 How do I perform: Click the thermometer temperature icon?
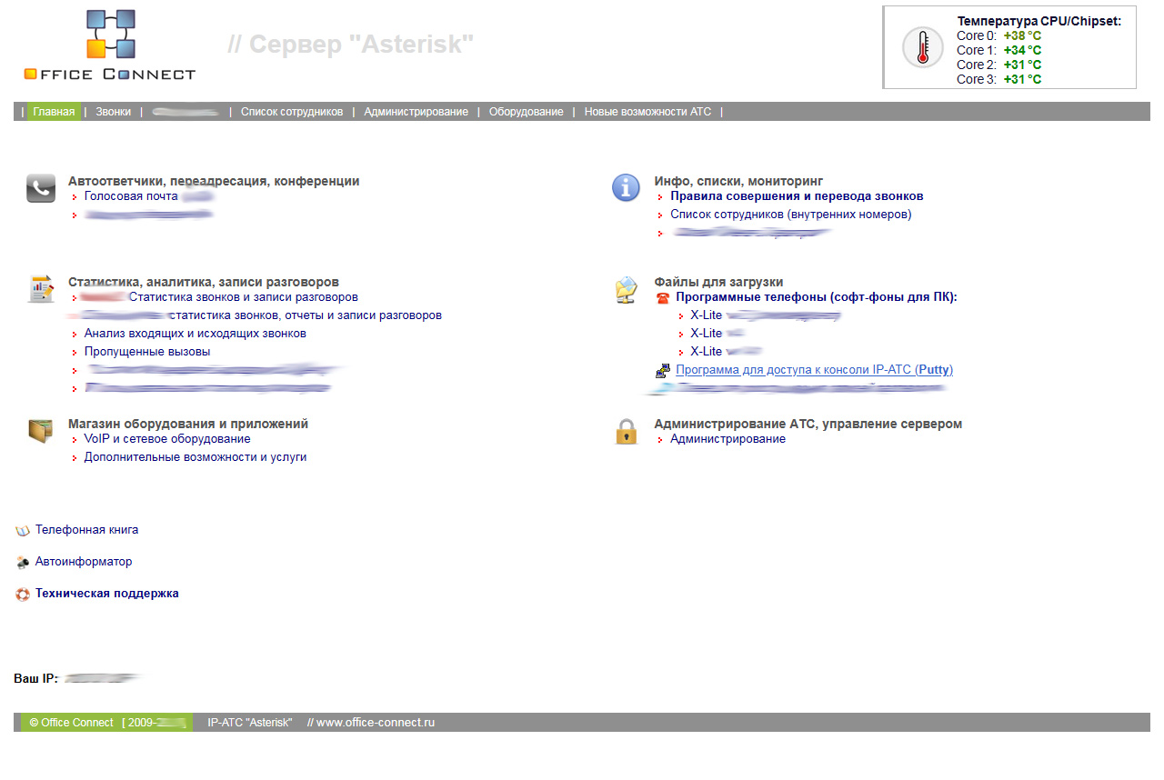[922, 47]
